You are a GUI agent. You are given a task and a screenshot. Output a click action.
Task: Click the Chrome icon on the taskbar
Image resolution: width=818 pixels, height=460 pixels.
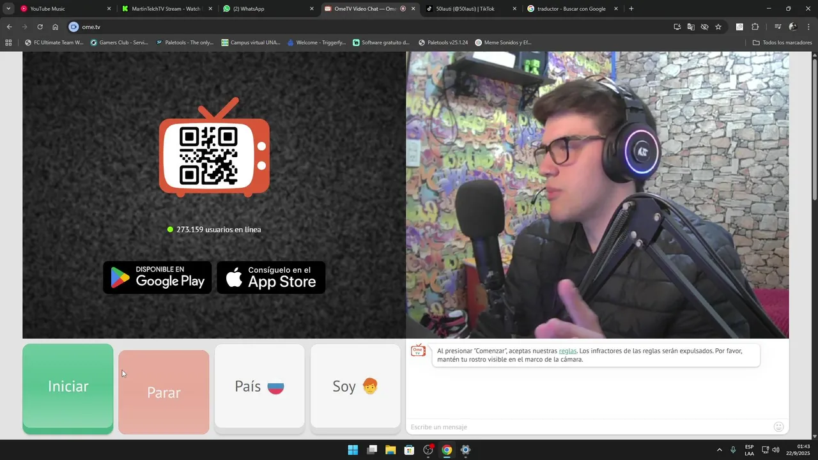pos(447,450)
